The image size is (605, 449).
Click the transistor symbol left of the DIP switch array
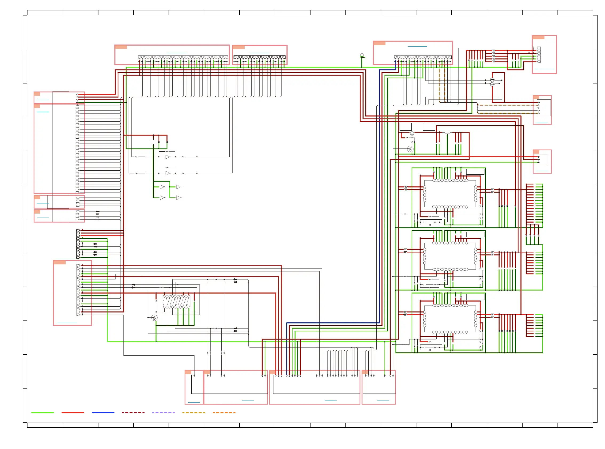tap(154, 318)
